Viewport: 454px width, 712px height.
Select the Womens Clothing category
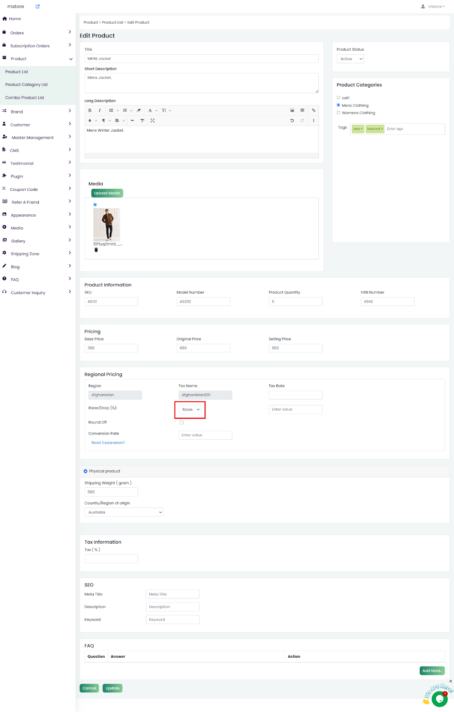339,113
